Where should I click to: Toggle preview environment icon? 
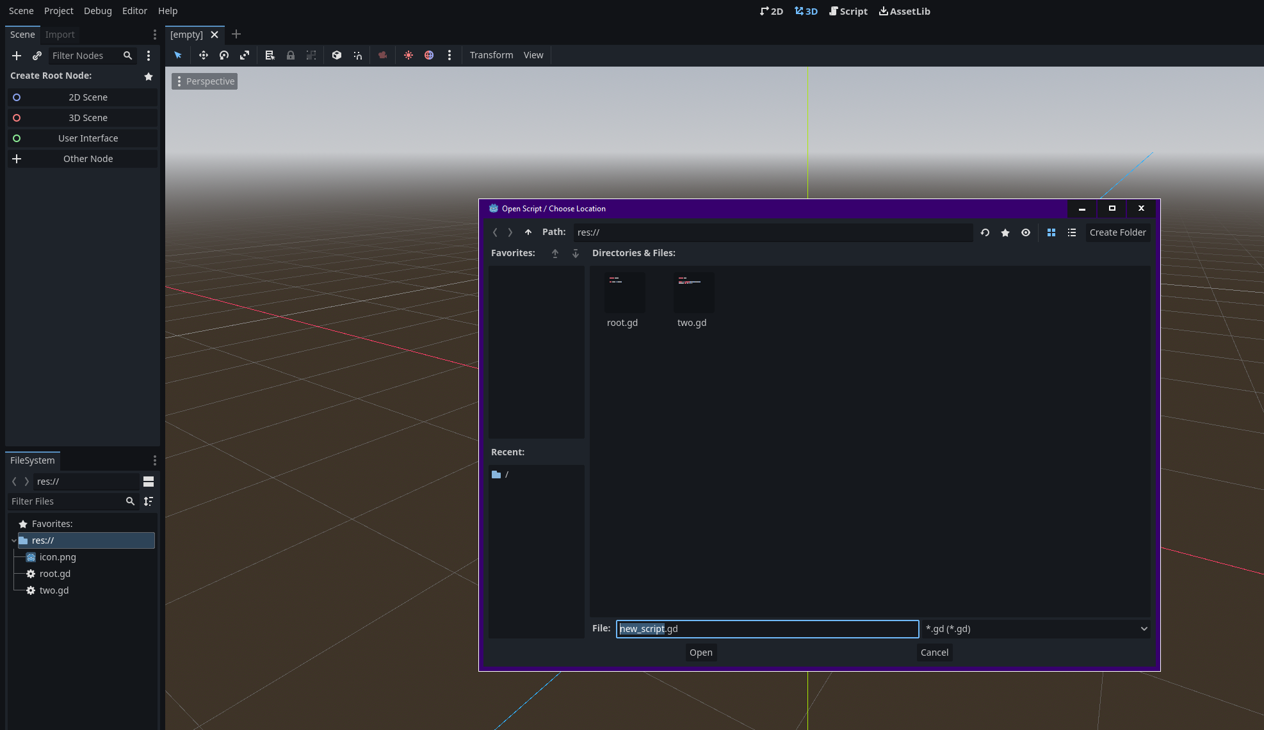(x=429, y=55)
